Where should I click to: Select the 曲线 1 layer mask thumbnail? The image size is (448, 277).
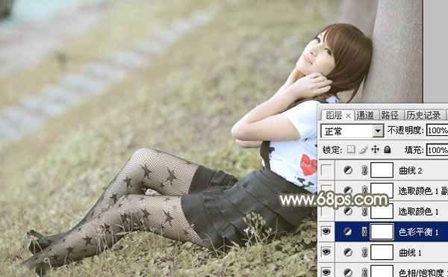(x=382, y=252)
